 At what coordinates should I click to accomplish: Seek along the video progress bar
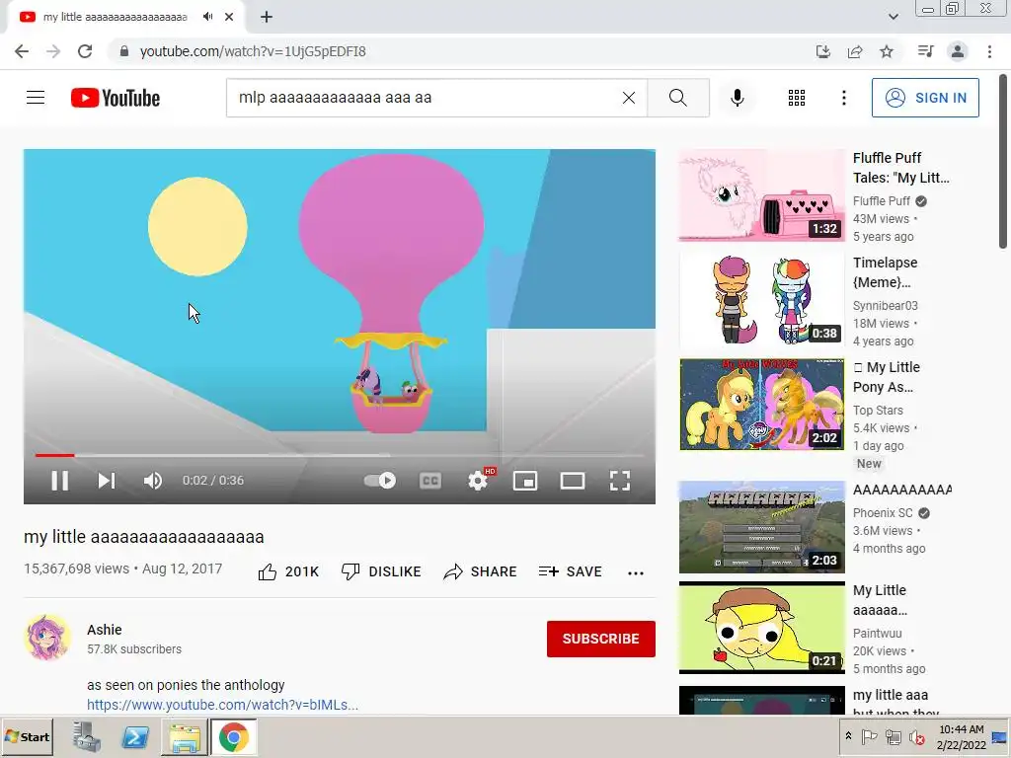pyautogui.click(x=340, y=455)
